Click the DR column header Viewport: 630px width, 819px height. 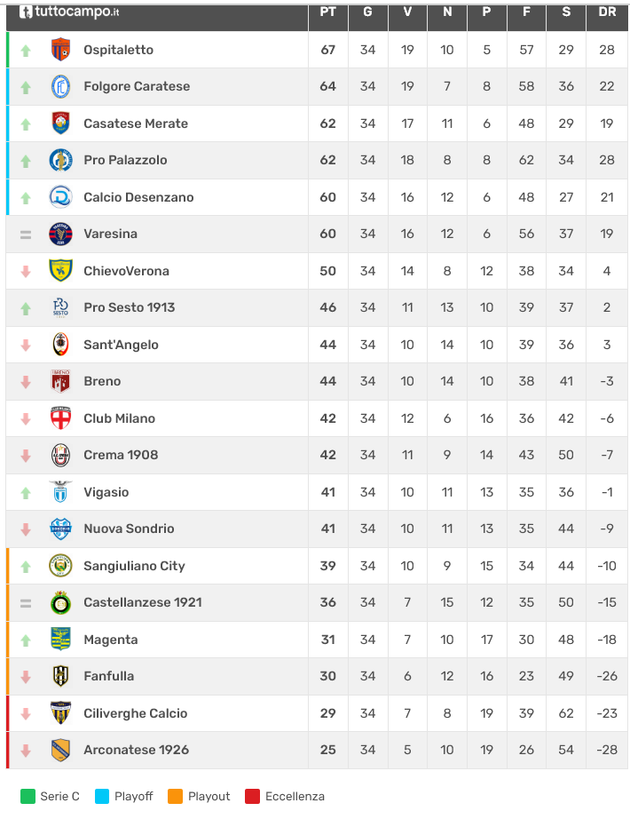[607, 12]
